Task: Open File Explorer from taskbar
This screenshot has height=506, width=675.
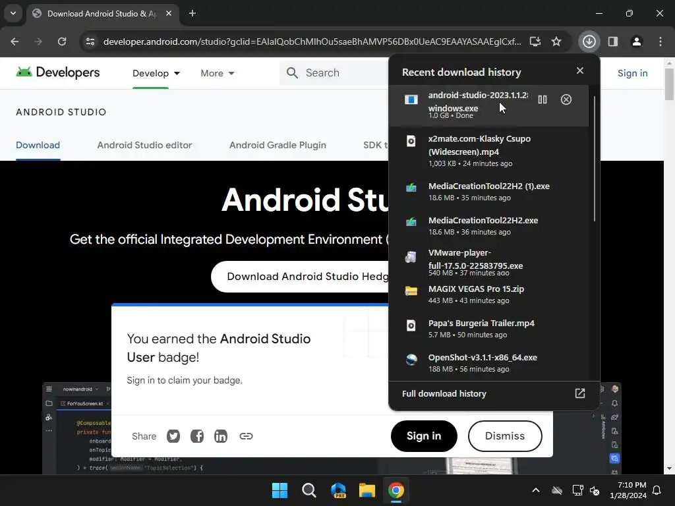Action: pos(367,490)
